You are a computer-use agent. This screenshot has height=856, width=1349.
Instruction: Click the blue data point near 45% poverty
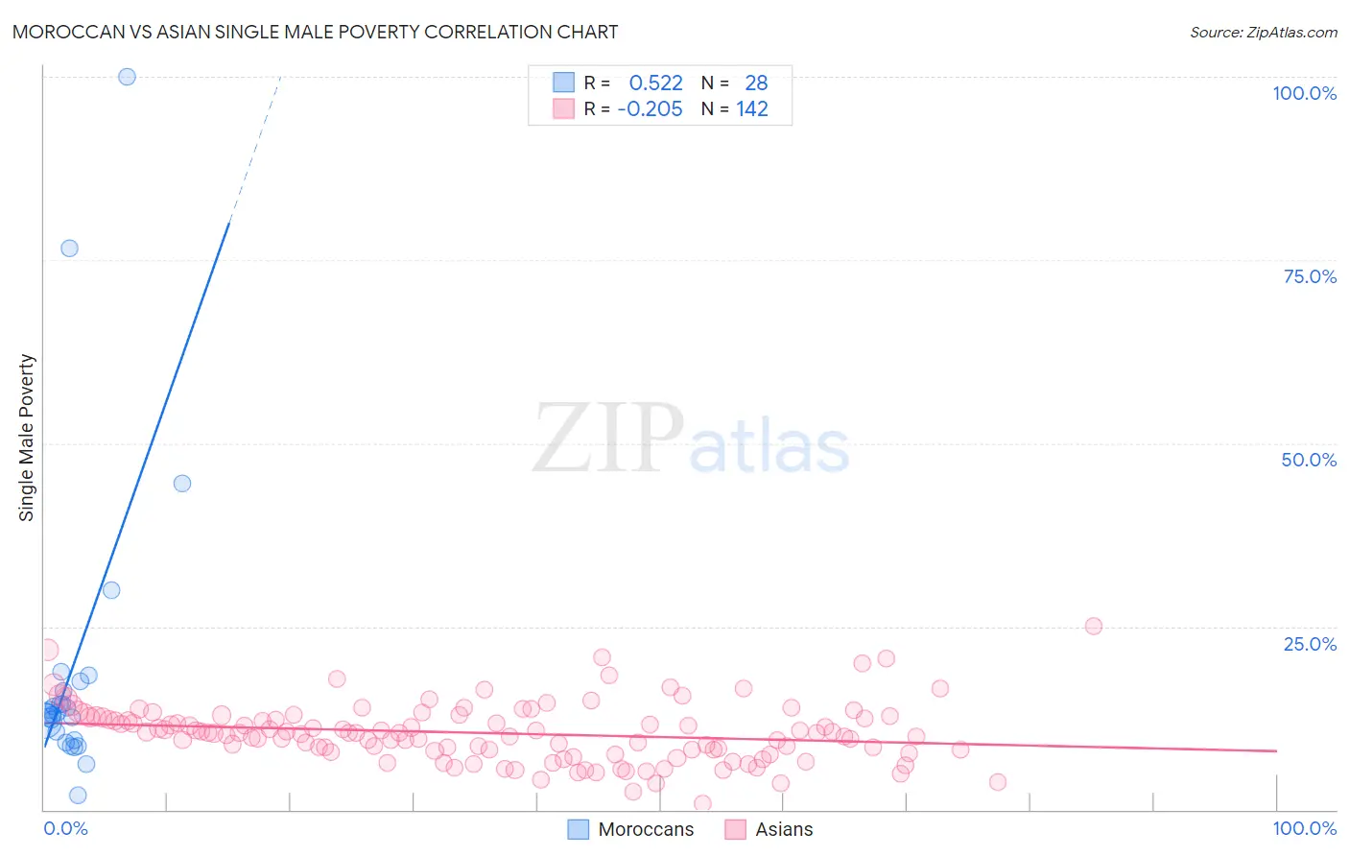(182, 484)
